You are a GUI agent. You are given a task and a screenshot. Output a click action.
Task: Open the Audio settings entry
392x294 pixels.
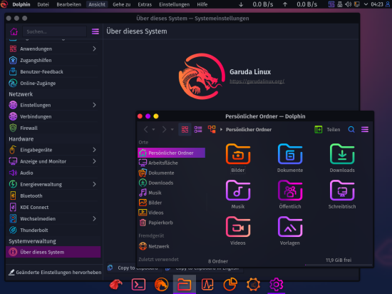53,173
